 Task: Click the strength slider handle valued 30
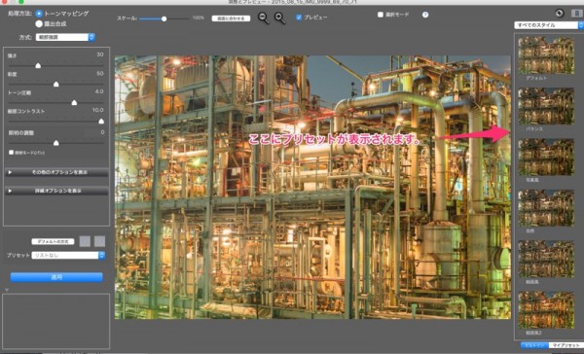click(x=38, y=65)
